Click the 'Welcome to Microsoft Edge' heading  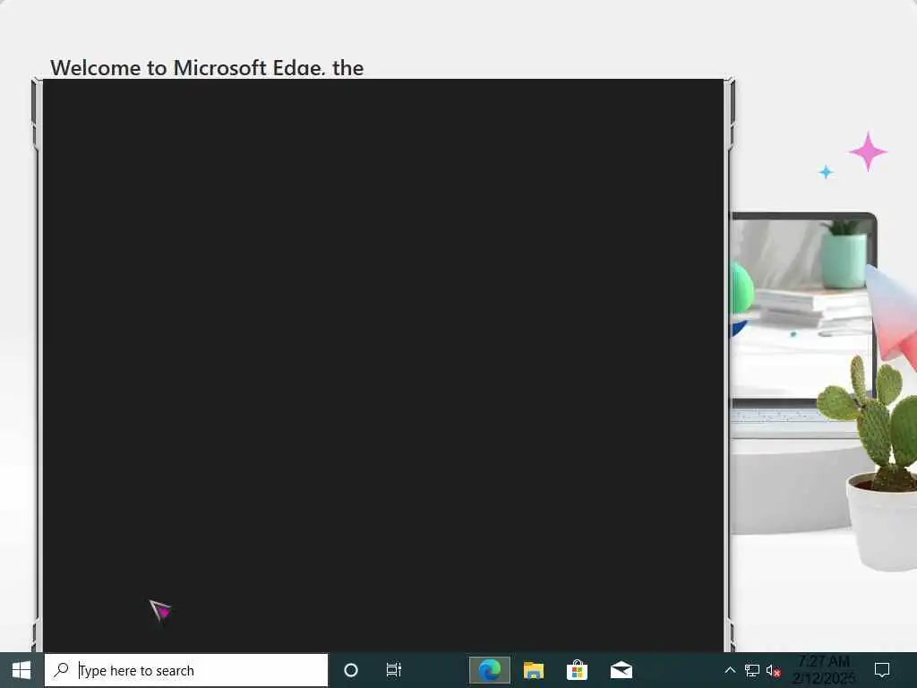click(207, 68)
